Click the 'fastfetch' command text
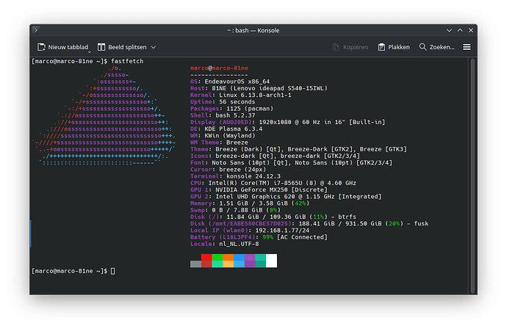Image resolution: width=507 pixels, height=329 pixels. 127,61
